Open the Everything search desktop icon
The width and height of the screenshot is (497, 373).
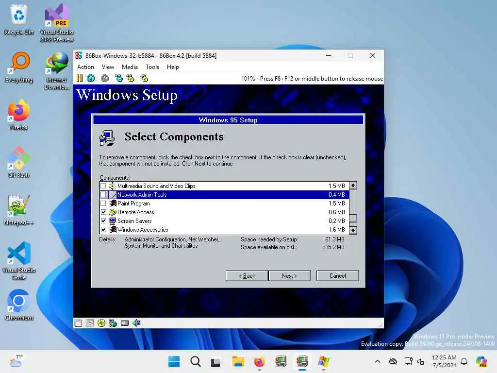pyautogui.click(x=19, y=67)
